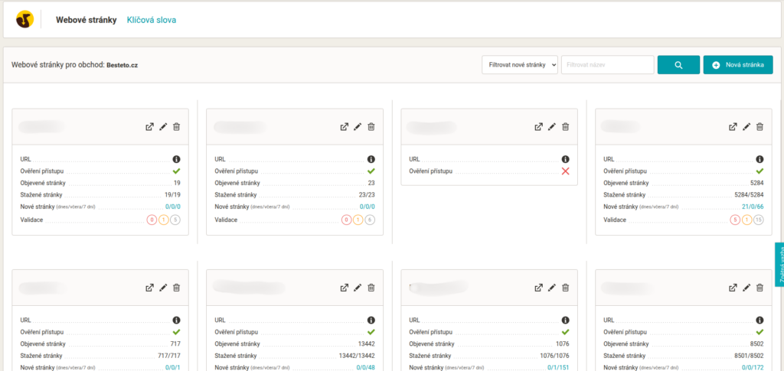The width and height of the screenshot is (784, 371).
Task: Switch to the "Klíčová slova" tab
Action: point(152,20)
